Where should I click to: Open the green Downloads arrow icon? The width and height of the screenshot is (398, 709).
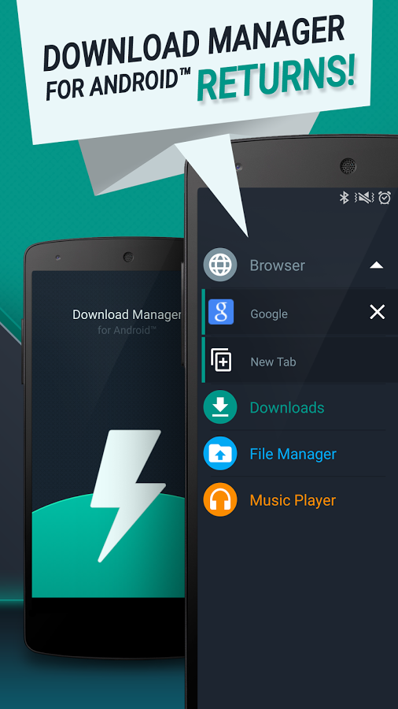219,407
